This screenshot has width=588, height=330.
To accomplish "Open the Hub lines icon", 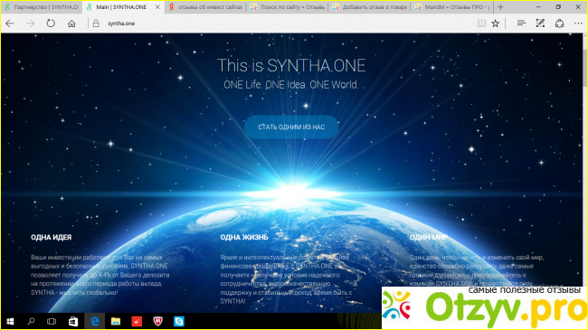I will (x=521, y=24).
